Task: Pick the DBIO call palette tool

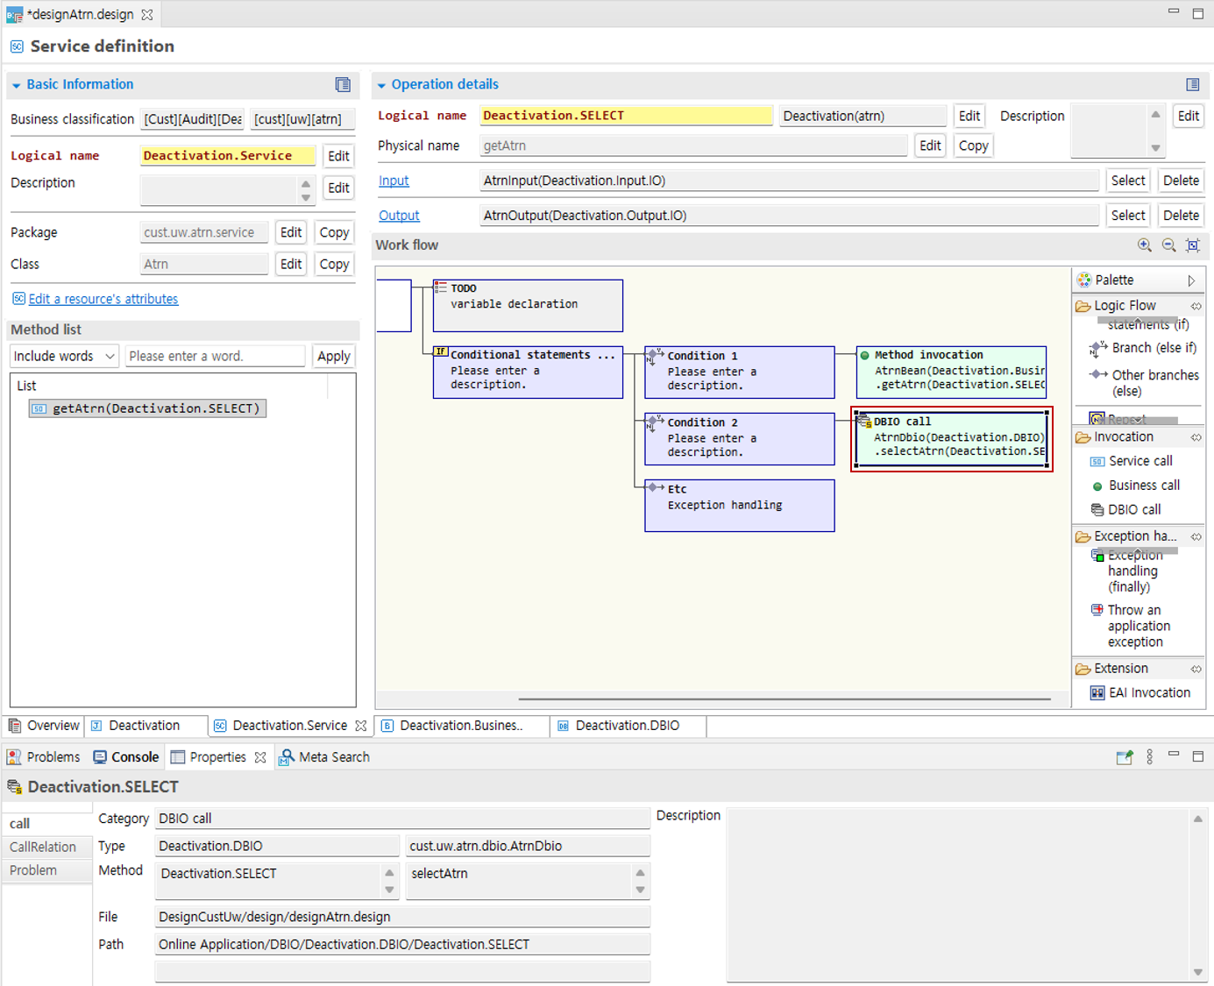Action: (x=1133, y=510)
